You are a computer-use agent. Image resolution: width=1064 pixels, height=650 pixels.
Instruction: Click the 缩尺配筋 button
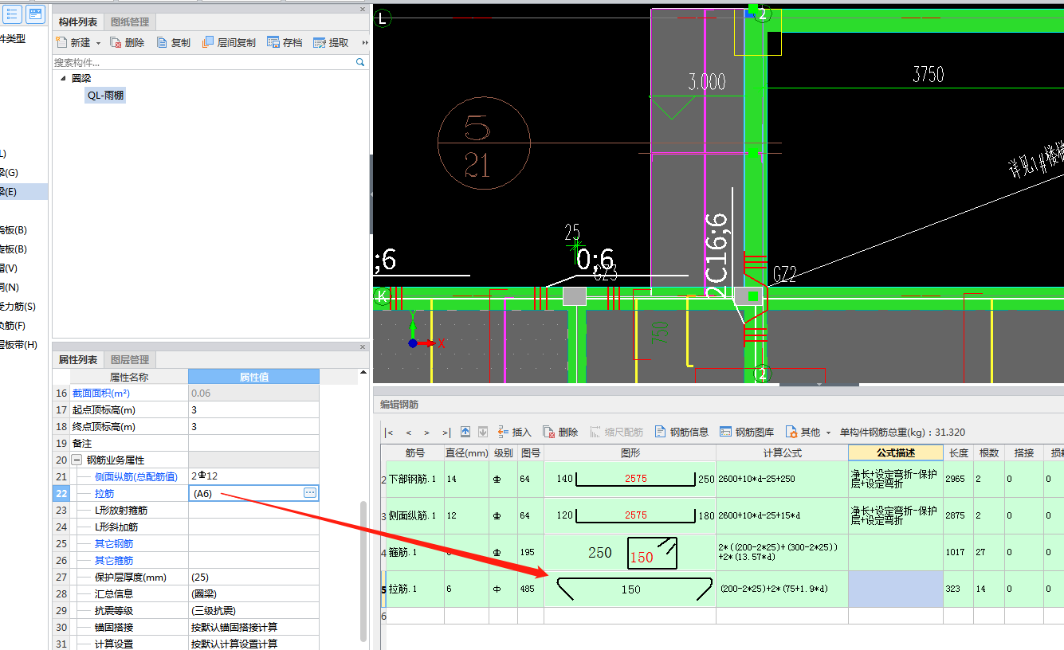tap(616, 432)
